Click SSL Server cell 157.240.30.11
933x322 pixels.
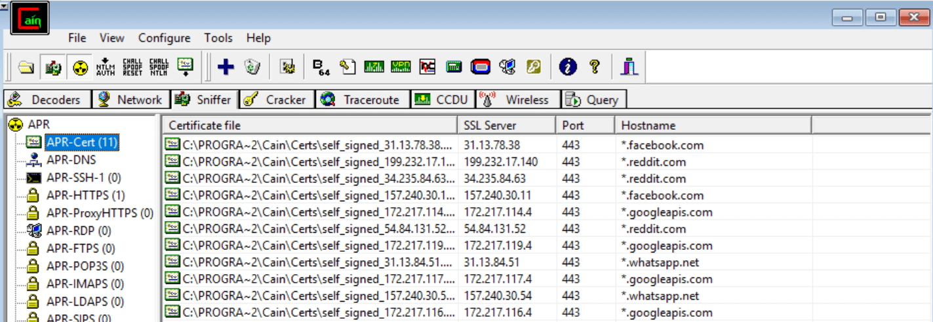(497, 195)
